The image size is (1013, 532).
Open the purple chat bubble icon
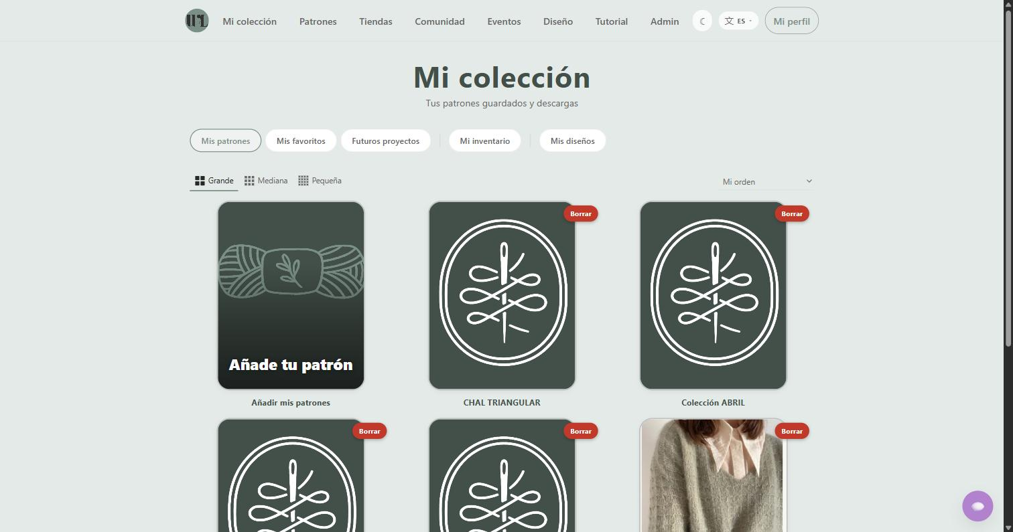[x=977, y=506]
